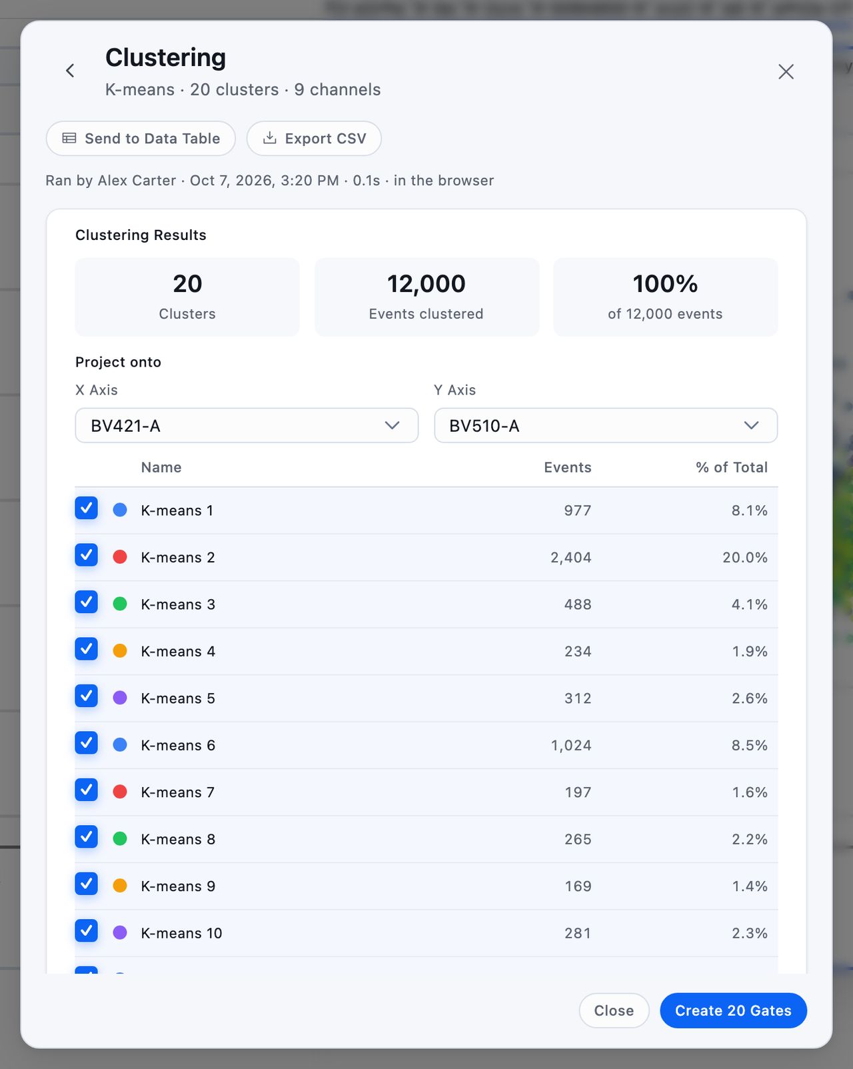The image size is (853, 1069).
Task: Open the X Axis BV421-A dropdown
Action: click(x=247, y=425)
